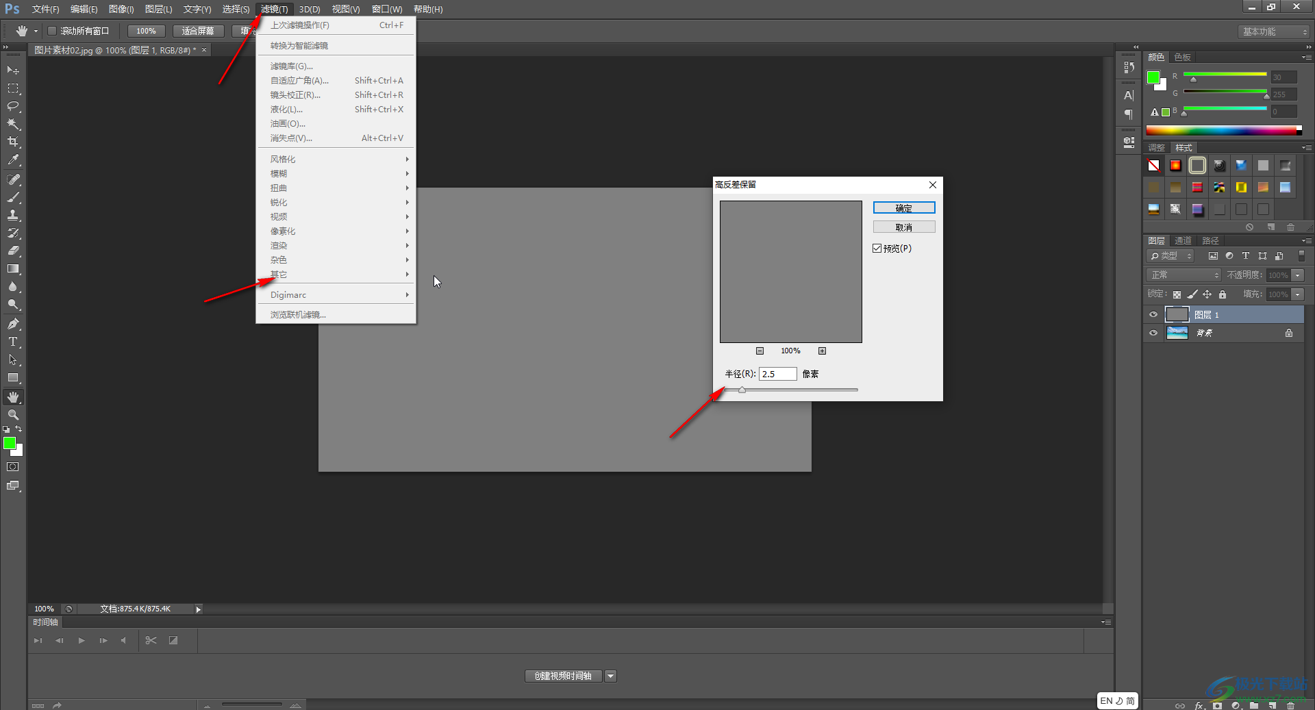This screenshot has width=1315, height=710.
Task: Select the Move tool
Action: pyautogui.click(x=13, y=71)
